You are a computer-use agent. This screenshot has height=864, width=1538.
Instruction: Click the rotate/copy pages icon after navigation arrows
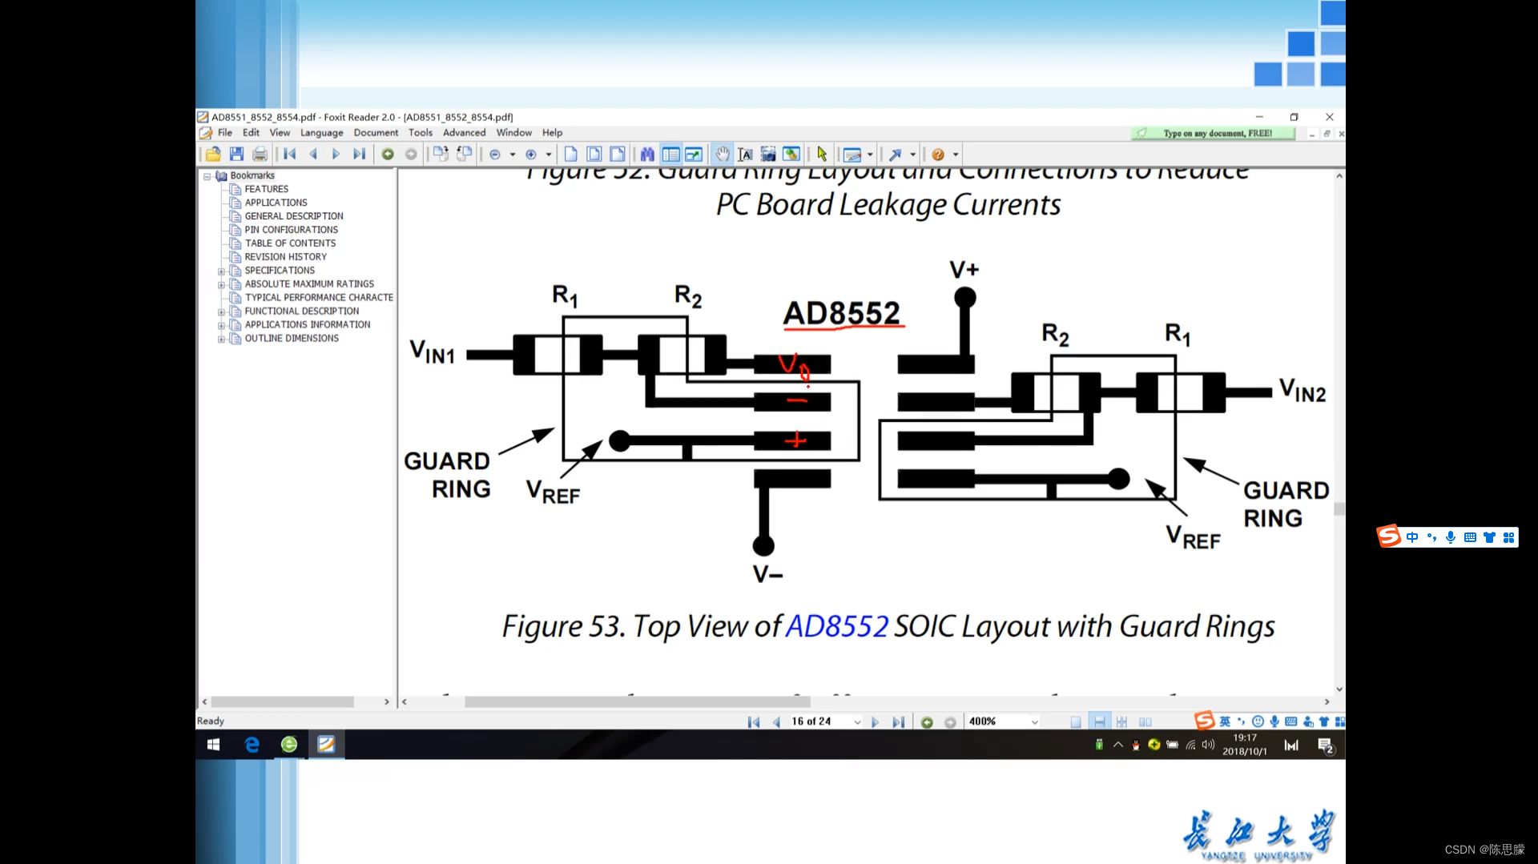coord(441,155)
